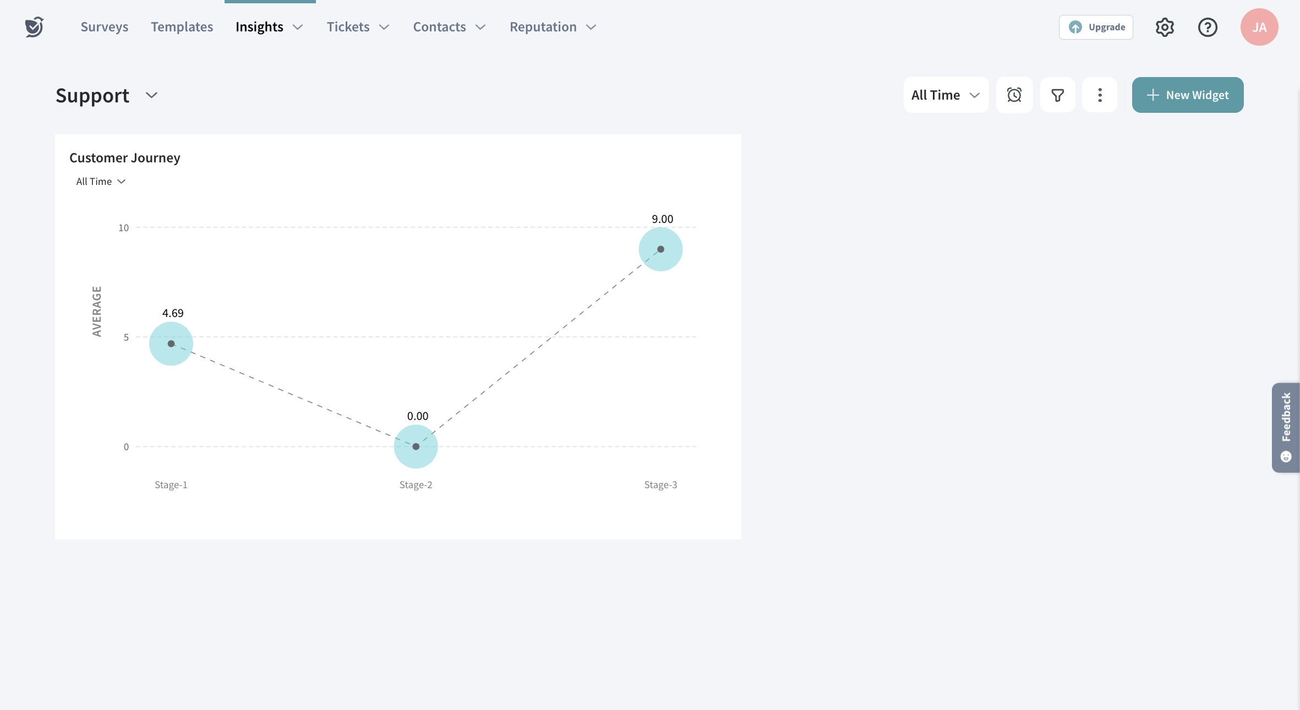1300x710 pixels.
Task: Expand the widget's All Time dropdown
Action: tap(101, 182)
